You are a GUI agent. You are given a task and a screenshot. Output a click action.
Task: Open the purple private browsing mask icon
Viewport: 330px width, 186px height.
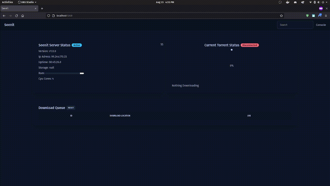(x=321, y=9)
